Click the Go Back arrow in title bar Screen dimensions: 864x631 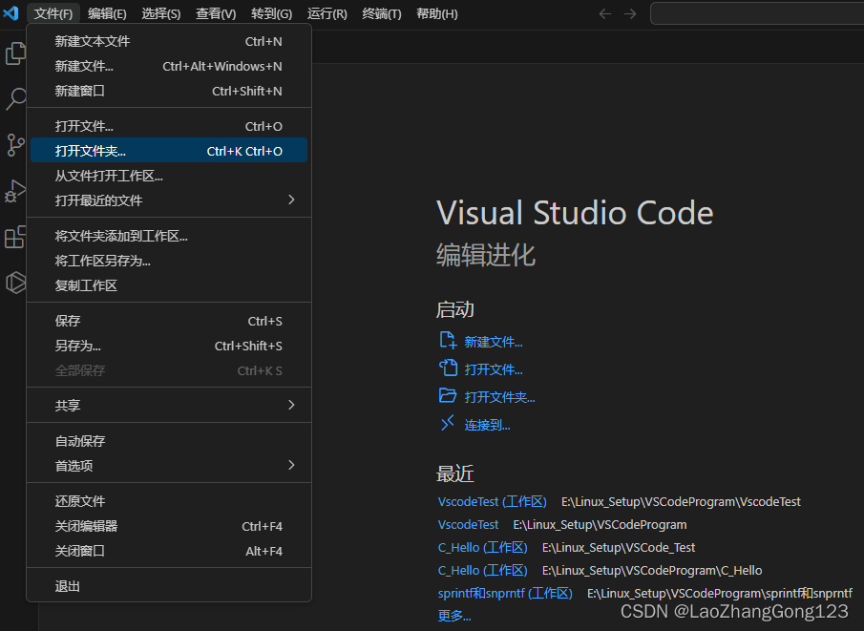tap(604, 13)
